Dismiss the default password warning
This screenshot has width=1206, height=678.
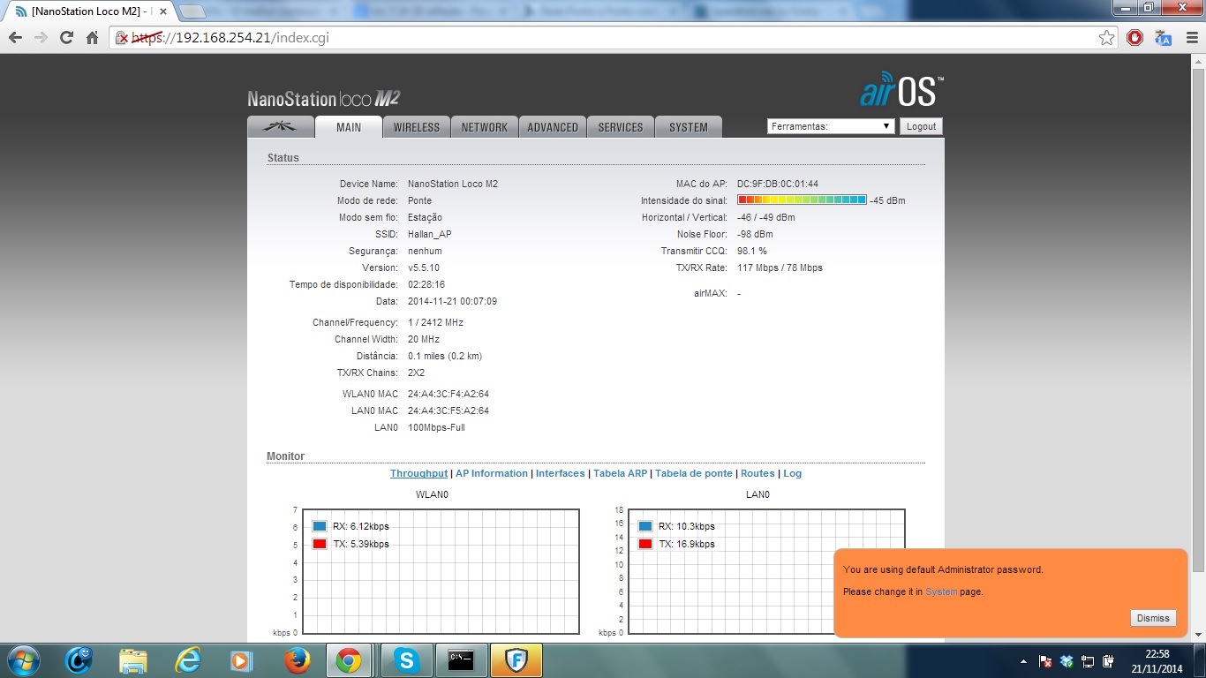[1153, 619]
